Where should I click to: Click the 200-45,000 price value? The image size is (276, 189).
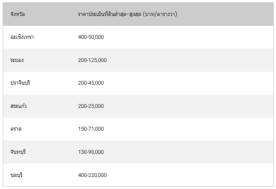(x=91, y=83)
